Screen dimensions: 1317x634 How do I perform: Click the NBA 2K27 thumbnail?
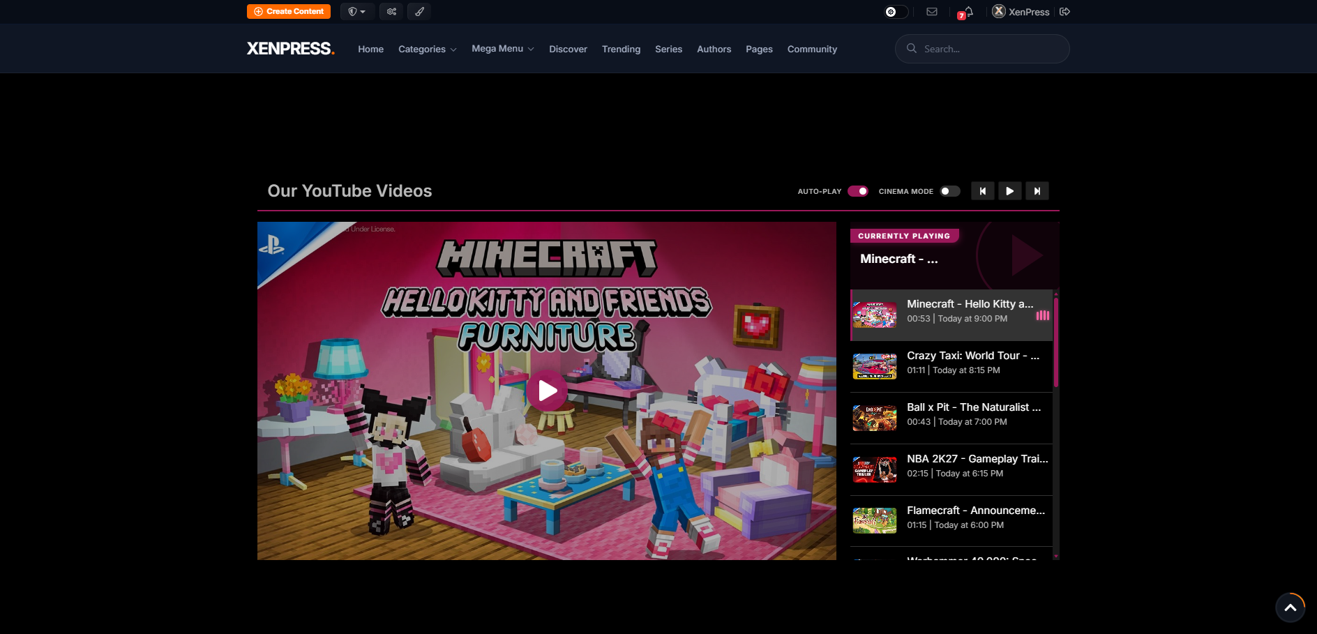pyautogui.click(x=875, y=470)
